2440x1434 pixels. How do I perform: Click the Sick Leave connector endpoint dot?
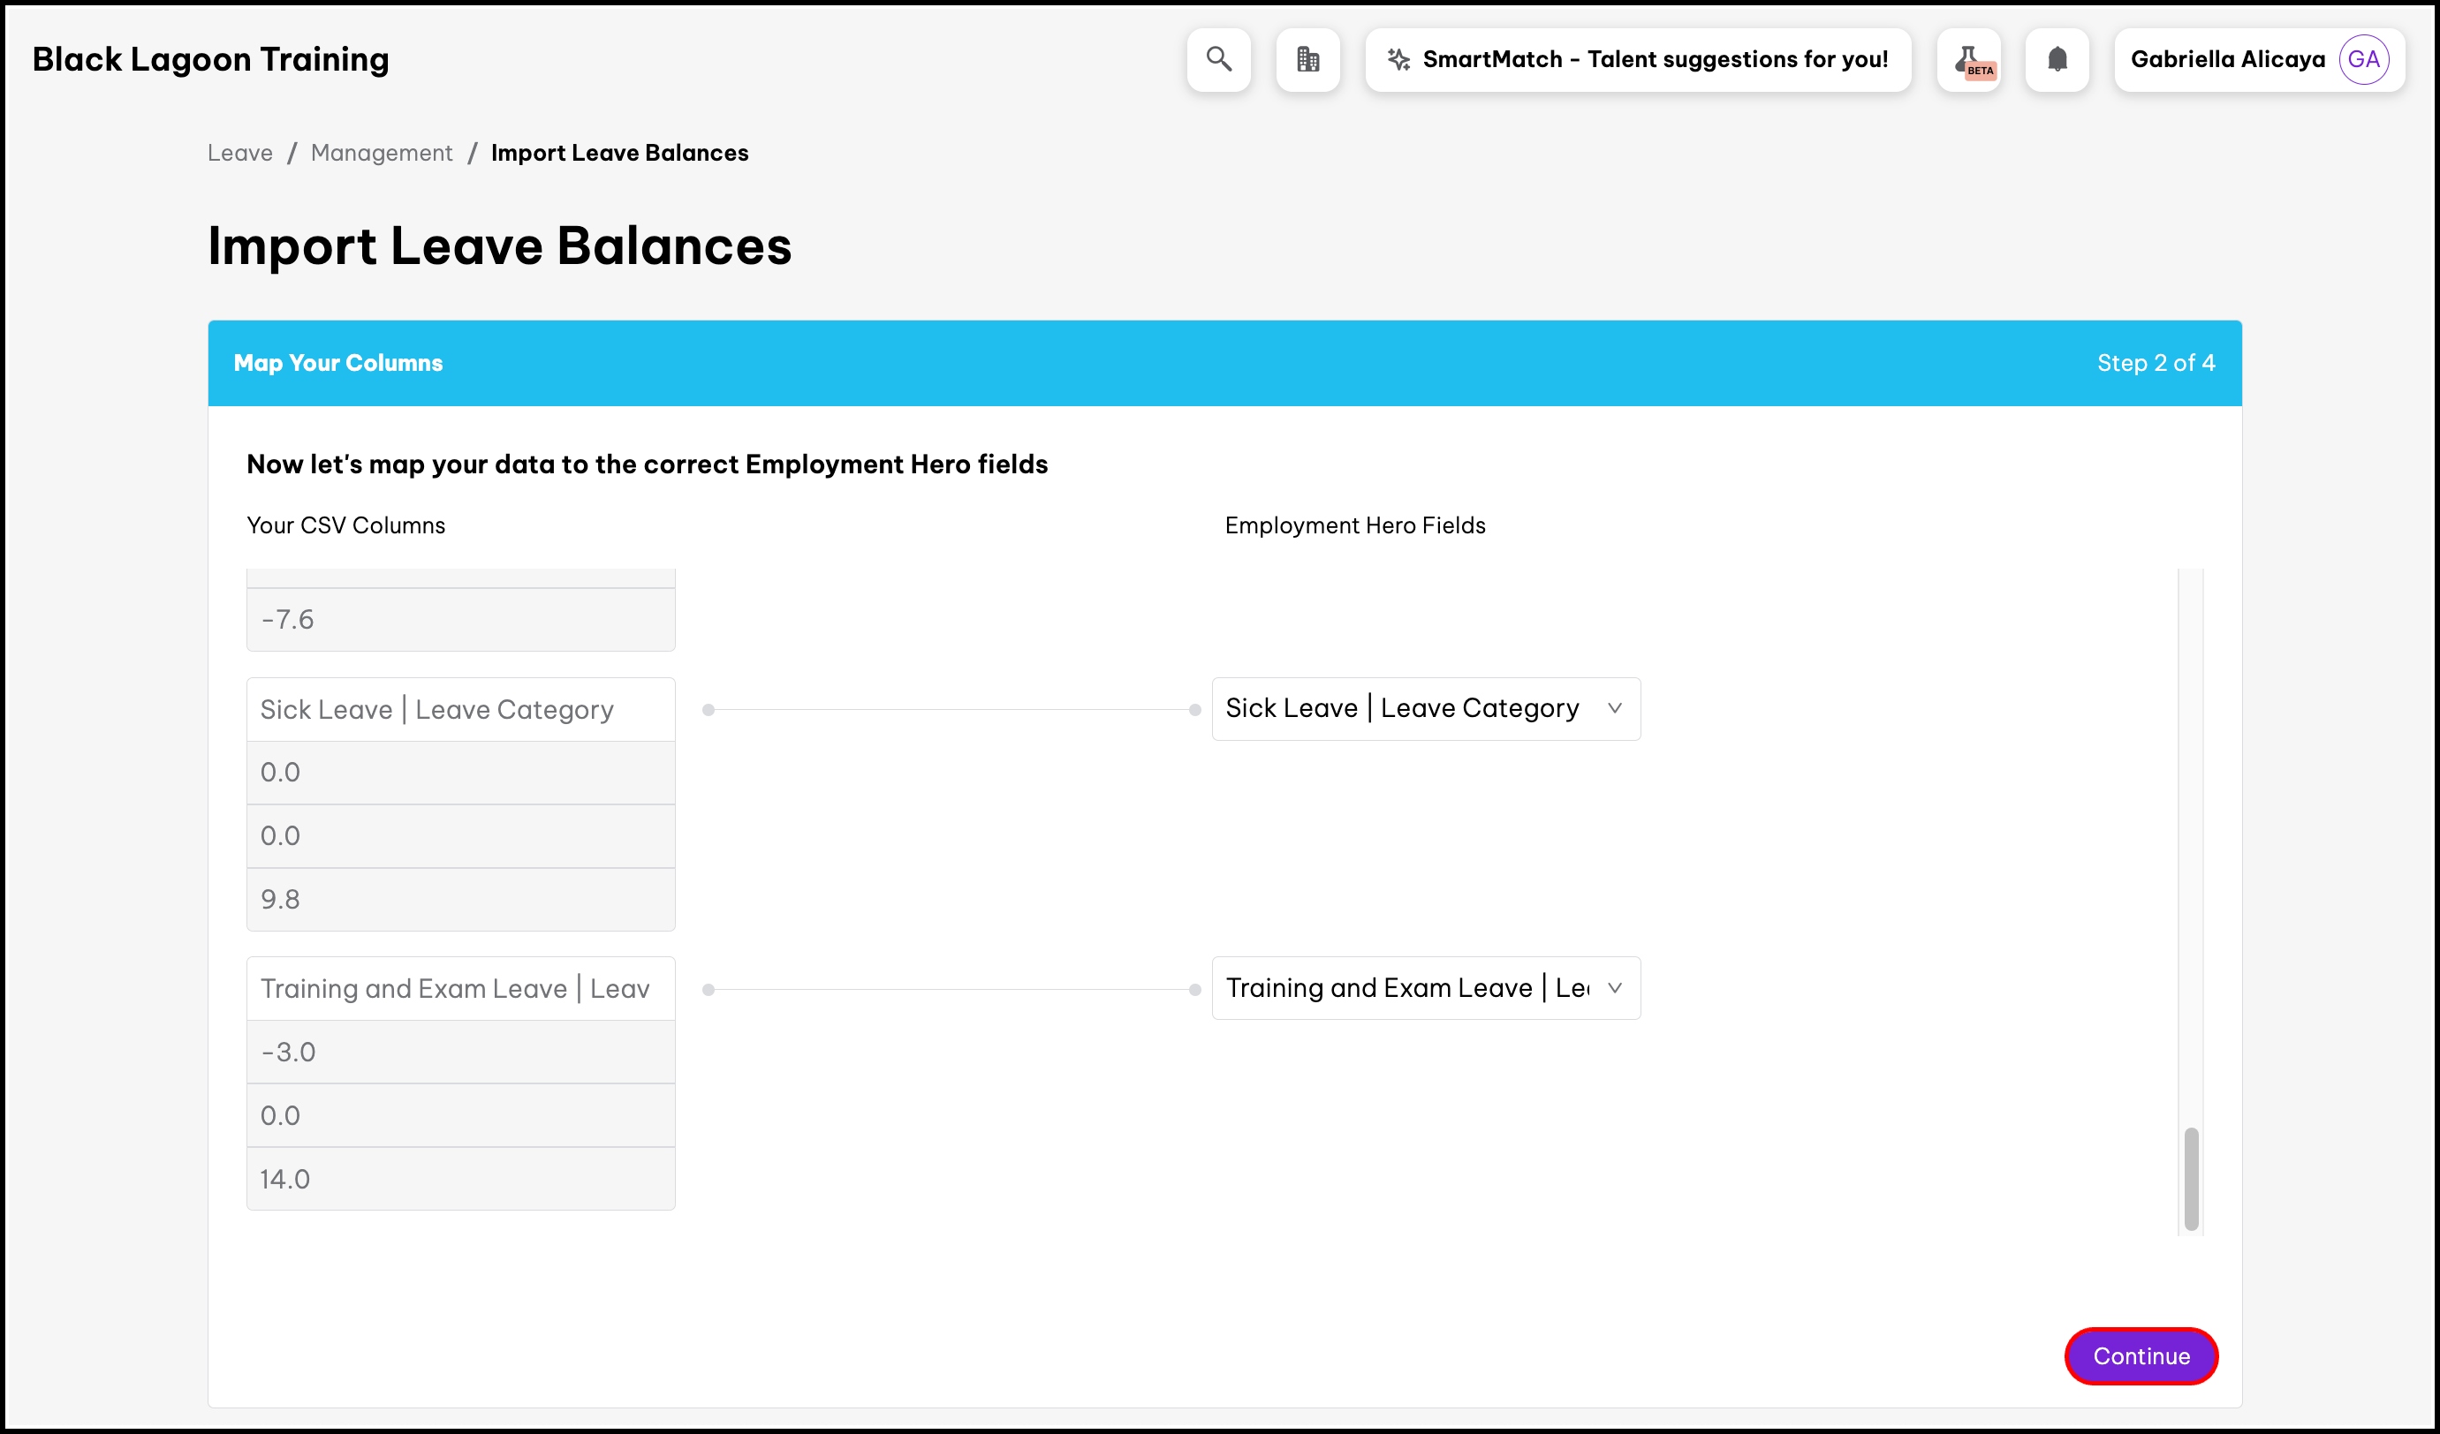tap(1195, 709)
